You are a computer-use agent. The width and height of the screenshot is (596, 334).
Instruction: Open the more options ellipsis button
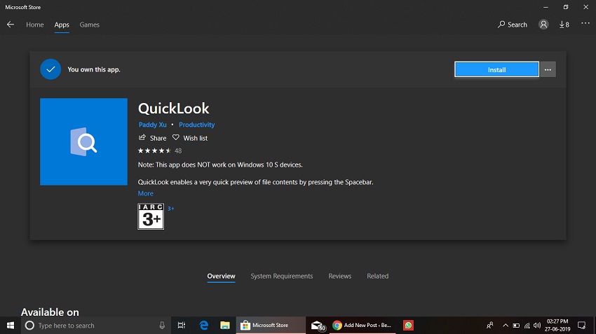pos(548,69)
